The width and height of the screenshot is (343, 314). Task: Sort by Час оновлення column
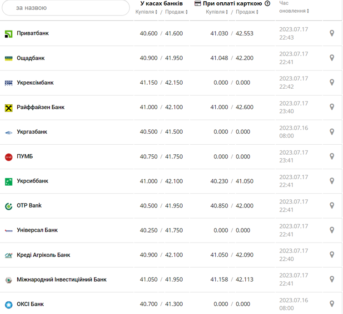[x=294, y=11]
